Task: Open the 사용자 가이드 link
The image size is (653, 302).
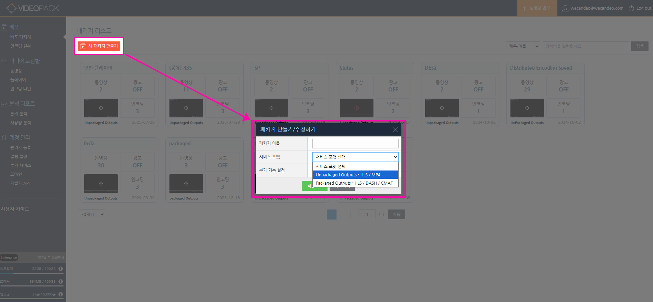Action: (15, 209)
